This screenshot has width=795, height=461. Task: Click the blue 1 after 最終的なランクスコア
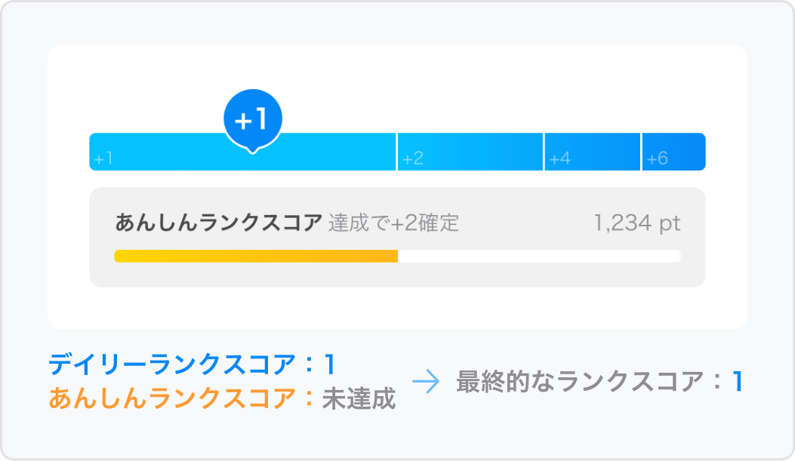tap(738, 383)
